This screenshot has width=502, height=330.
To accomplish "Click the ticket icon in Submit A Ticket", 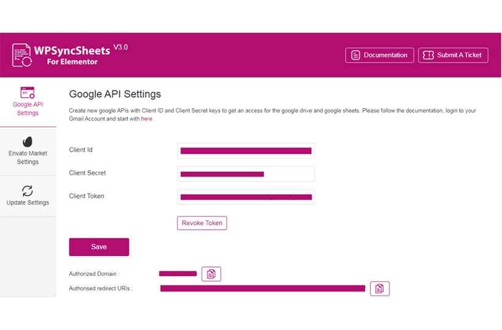I will click(428, 55).
